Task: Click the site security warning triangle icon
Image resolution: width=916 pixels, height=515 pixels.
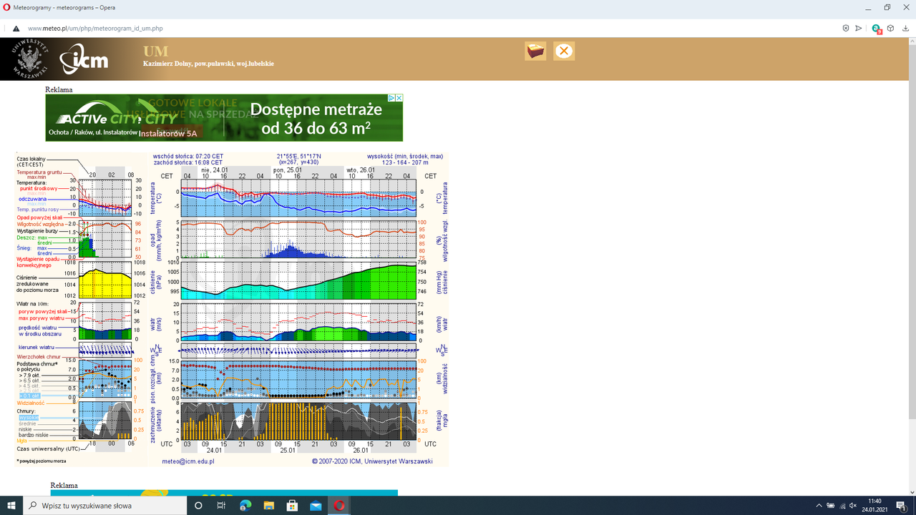Action: click(16, 29)
